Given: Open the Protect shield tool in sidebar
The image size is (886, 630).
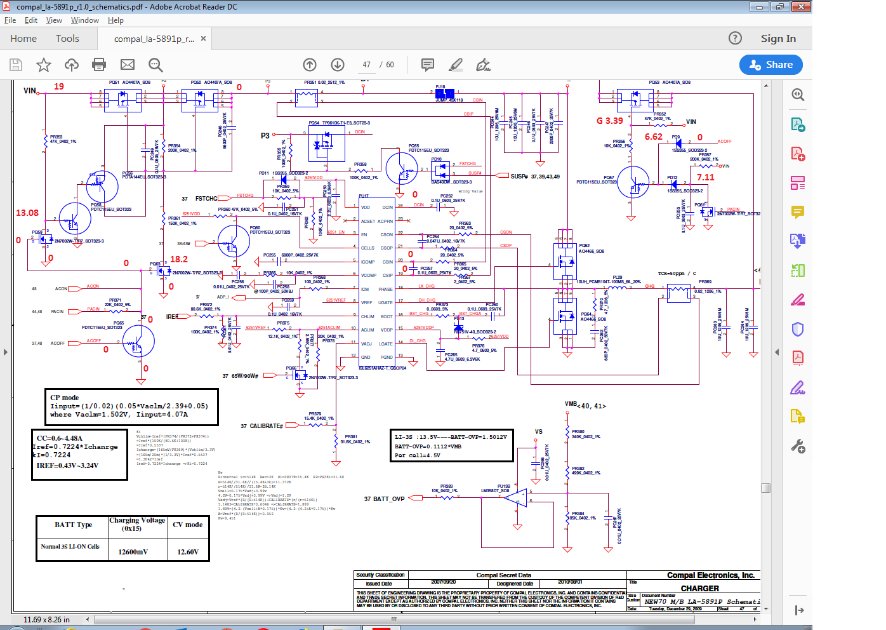Looking at the screenshot, I should click(x=798, y=329).
